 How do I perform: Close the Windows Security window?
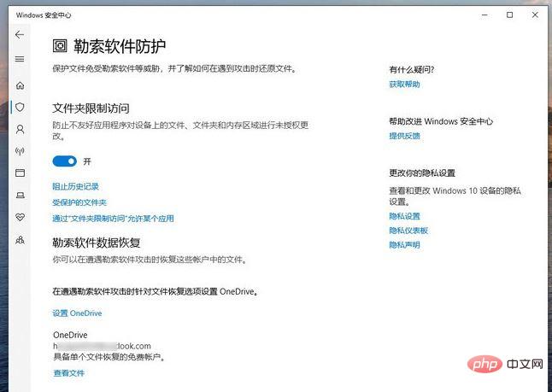click(535, 15)
